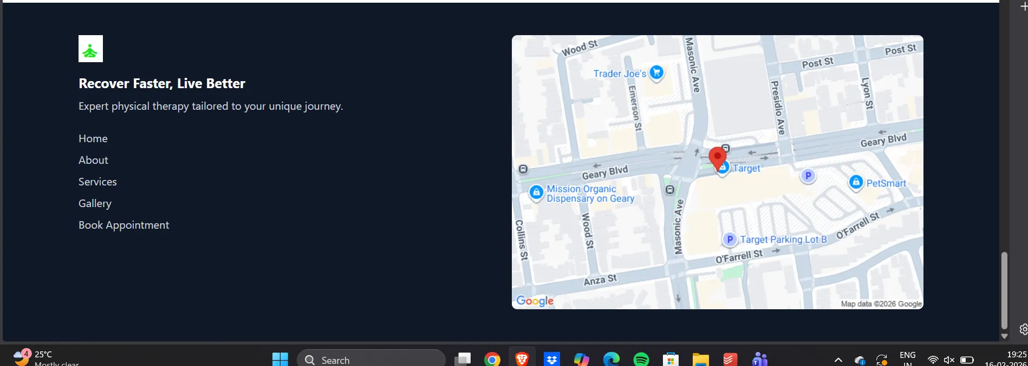Open Microsoft Edge from the taskbar
Image resolution: width=1028 pixels, height=366 pixels.
(611, 359)
